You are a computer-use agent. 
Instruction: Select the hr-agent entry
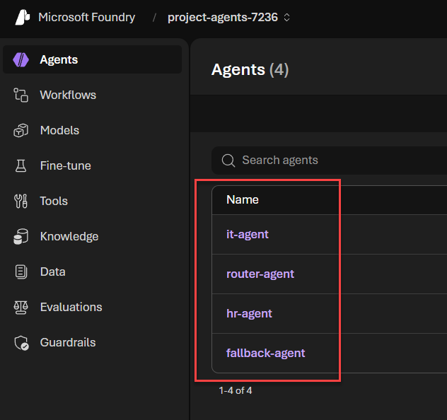pos(249,314)
